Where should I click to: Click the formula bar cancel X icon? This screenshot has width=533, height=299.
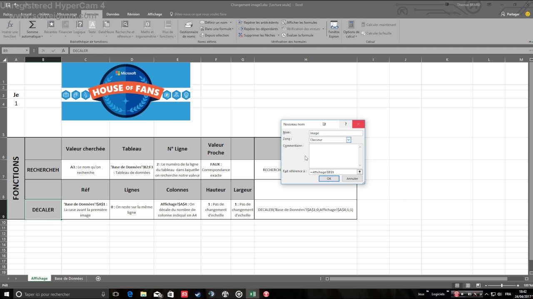[43, 51]
